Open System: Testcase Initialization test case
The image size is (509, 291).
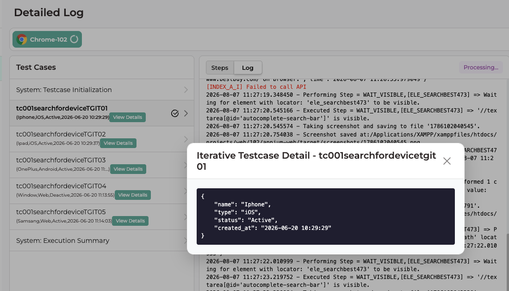[102, 90]
